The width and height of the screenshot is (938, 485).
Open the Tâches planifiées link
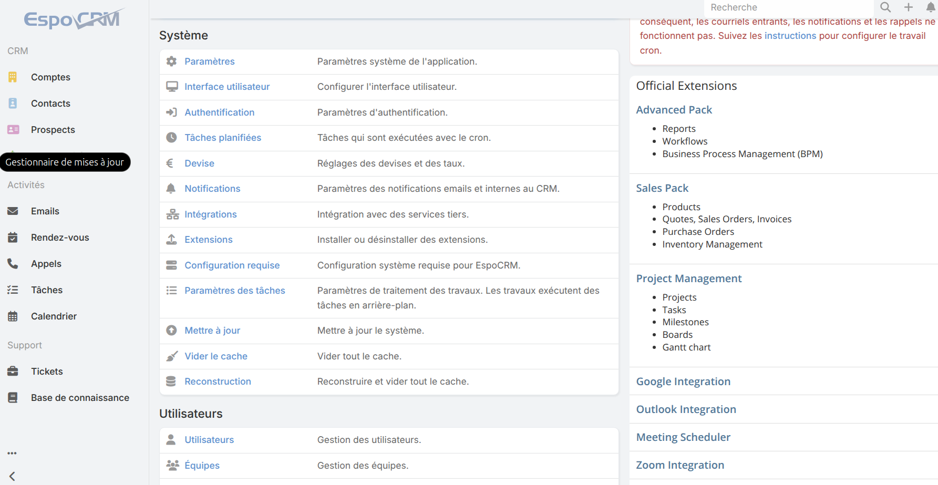pyautogui.click(x=223, y=138)
